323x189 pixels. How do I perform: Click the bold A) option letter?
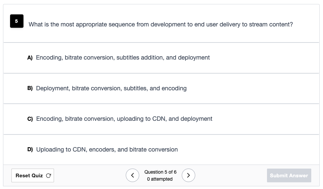30,58
